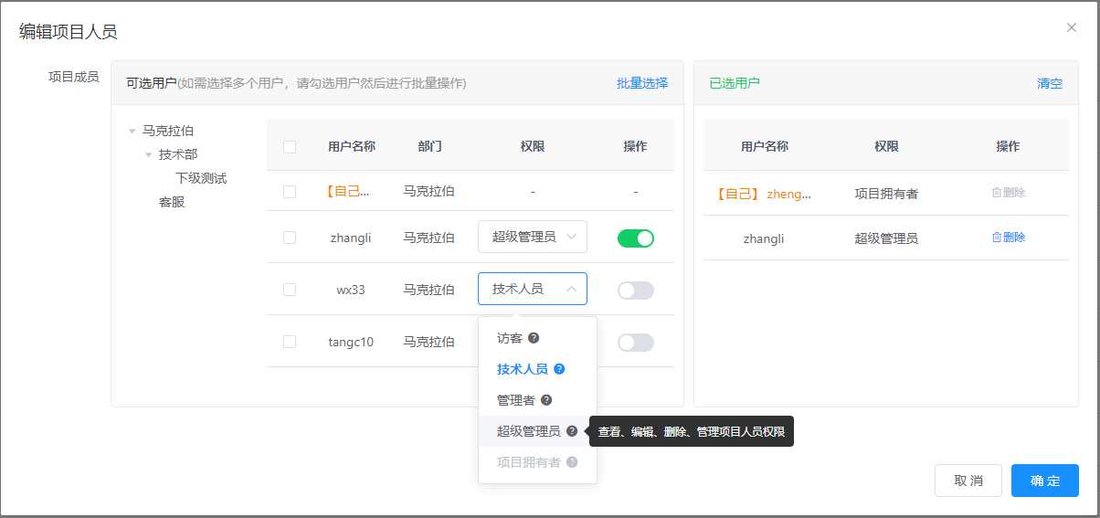The width and height of the screenshot is (1100, 518).
Task: Click the 批量选择 link
Action: tap(642, 83)
